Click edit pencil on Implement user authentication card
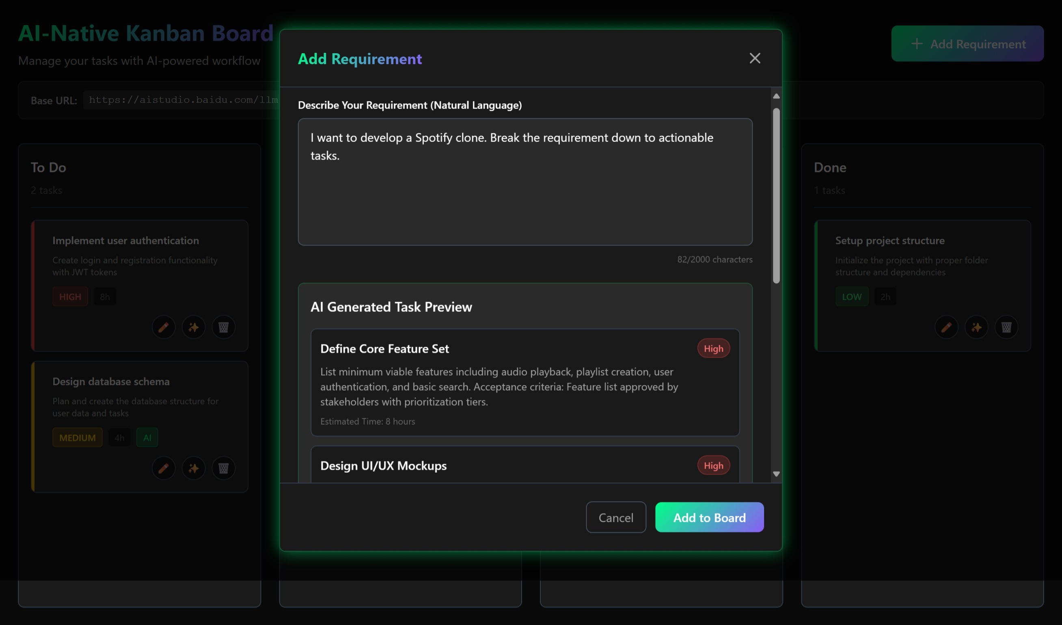The height and width of the screenshot is (625, 1062). click(x=164, y=327)
